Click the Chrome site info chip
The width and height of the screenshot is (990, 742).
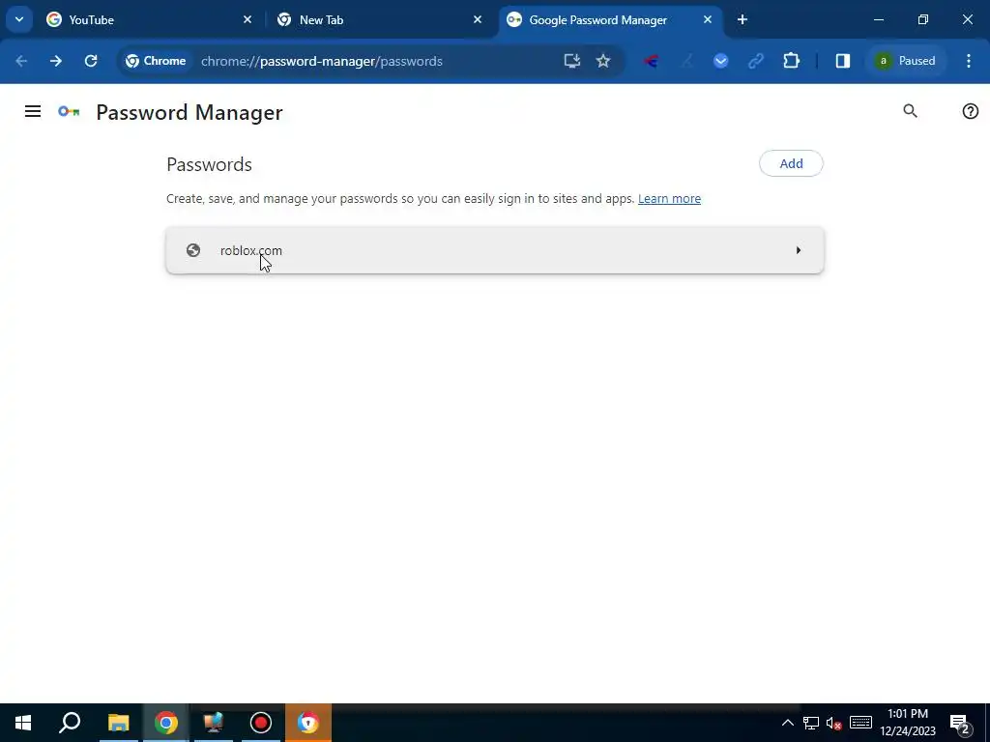coord(156,61)
